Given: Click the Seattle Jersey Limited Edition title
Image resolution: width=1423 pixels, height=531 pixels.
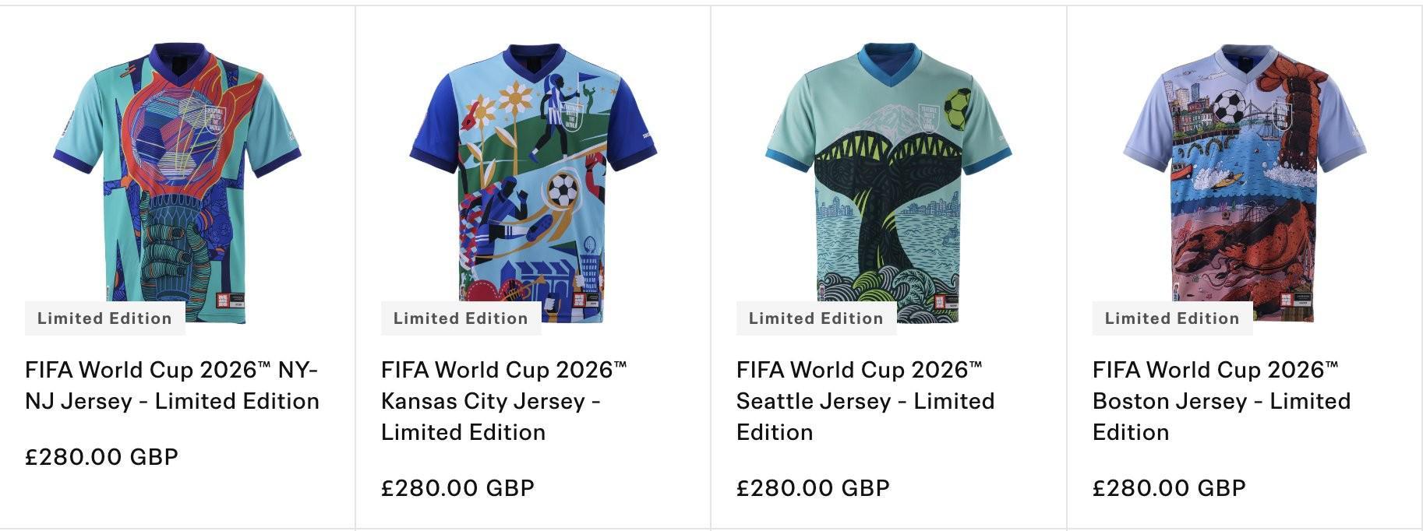Looking at the screenshot, I should click(866, 401).
